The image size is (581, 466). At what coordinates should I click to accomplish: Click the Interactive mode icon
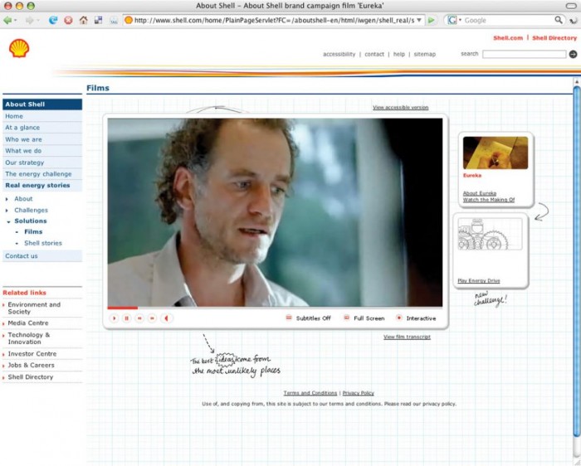(x=398, y=318)
